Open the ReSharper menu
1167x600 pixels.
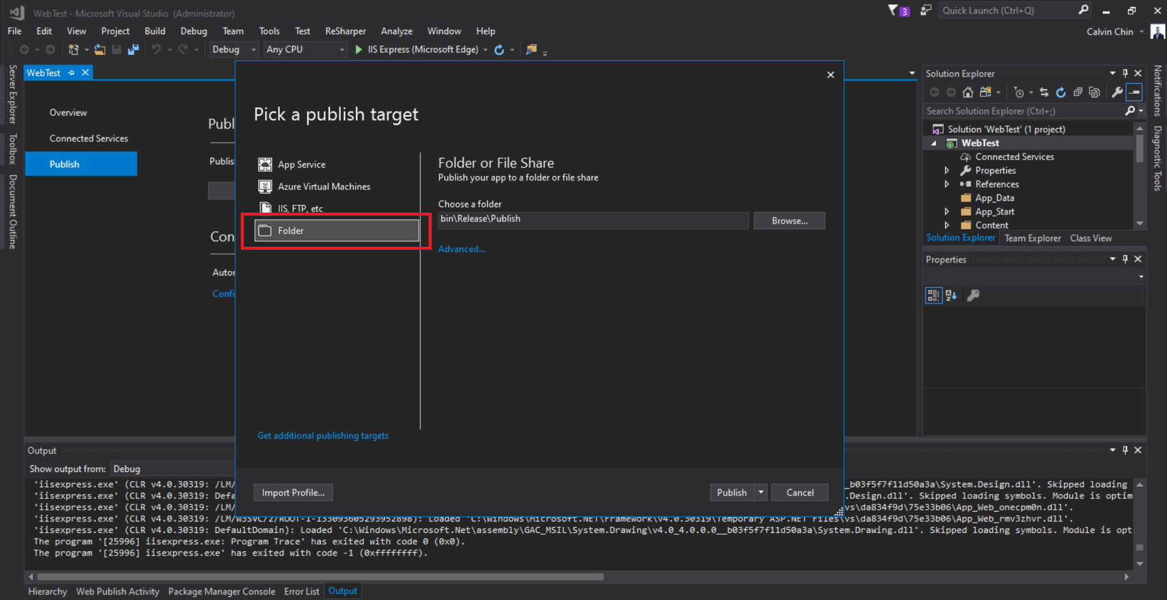pos(346,31)
